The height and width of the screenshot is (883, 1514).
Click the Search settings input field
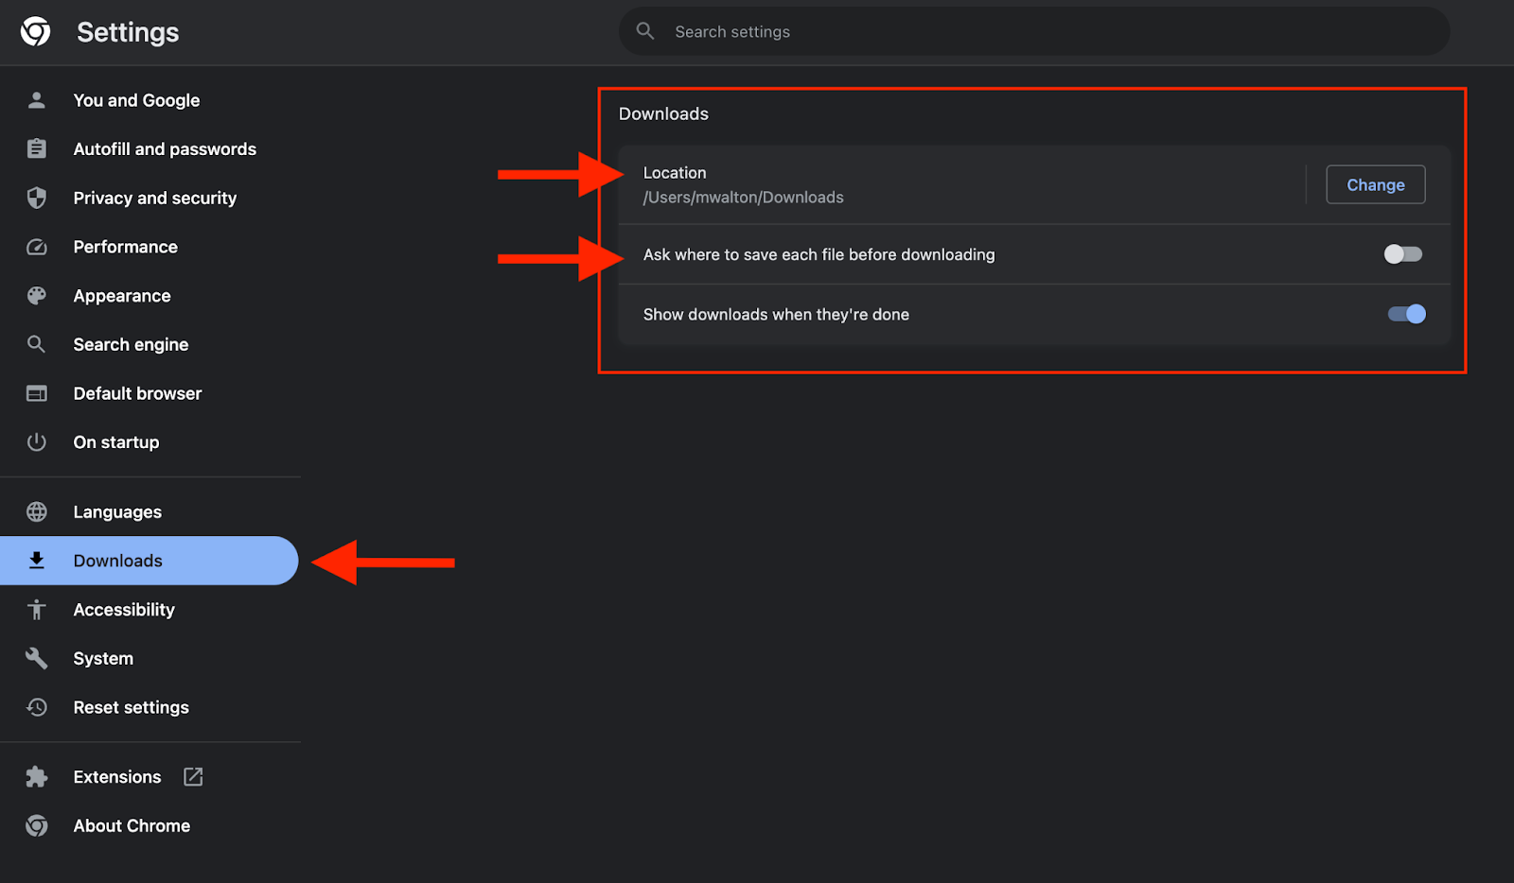(1034, 31)
